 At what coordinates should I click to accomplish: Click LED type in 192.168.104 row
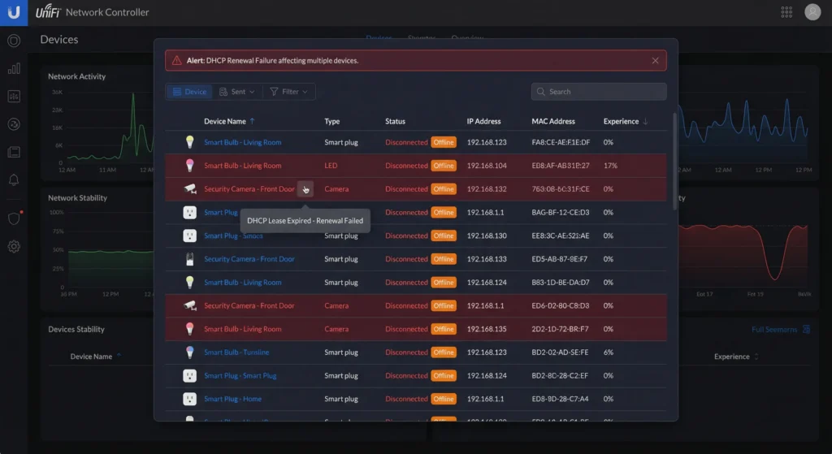coord(331,166)
